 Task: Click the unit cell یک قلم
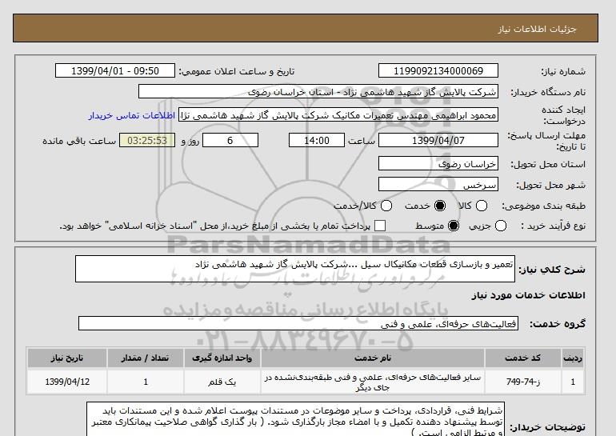[x=222, y=382]
